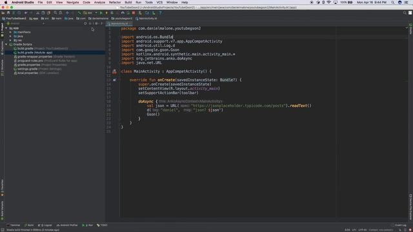The image size is (413, 232).
Task: Collapse the app module tree node
Action: tap(6, 28)
